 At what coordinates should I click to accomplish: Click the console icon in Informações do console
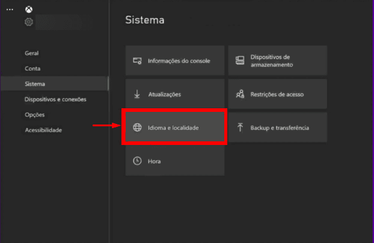[137, 61]
